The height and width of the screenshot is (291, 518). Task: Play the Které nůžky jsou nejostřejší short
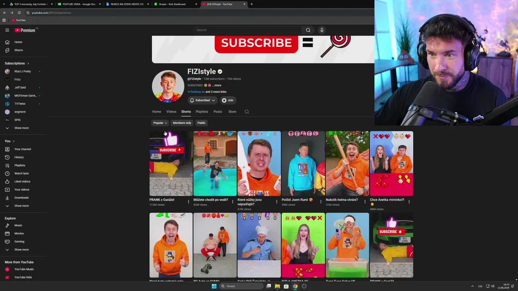(259, 163)
